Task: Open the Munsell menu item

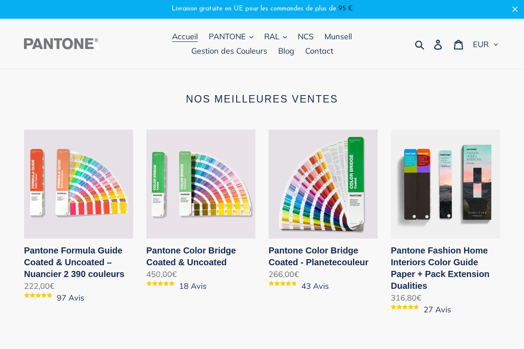Action: 338,36
